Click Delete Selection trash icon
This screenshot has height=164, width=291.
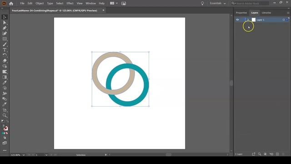(283, 154)
